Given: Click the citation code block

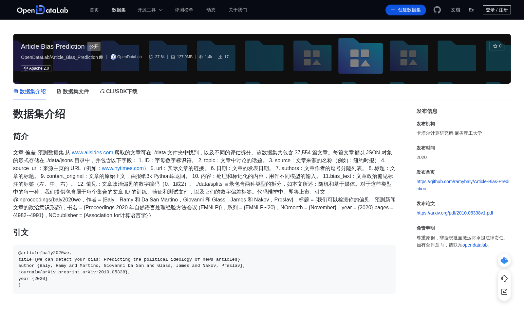Looking at the screenshot, I should point(204,269).
